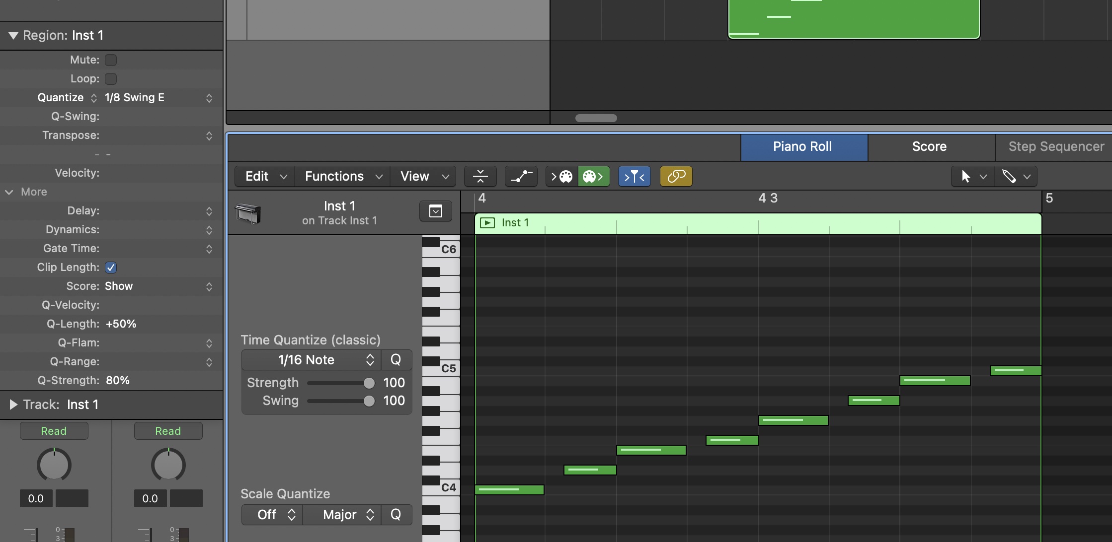
Task: Enable the green MIDI Out icon
Action: pos(594,176)
